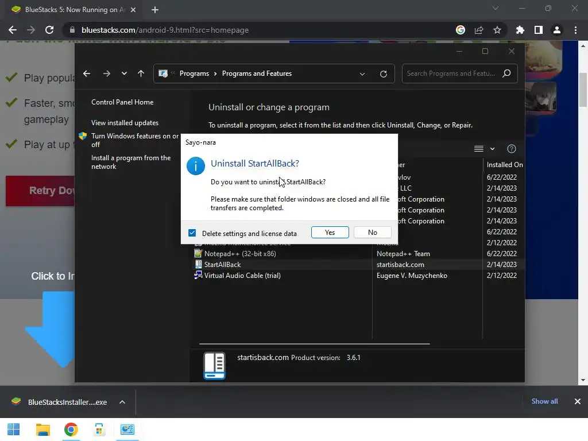Open Chrome tab search chevron

click(x=496, y=8)
